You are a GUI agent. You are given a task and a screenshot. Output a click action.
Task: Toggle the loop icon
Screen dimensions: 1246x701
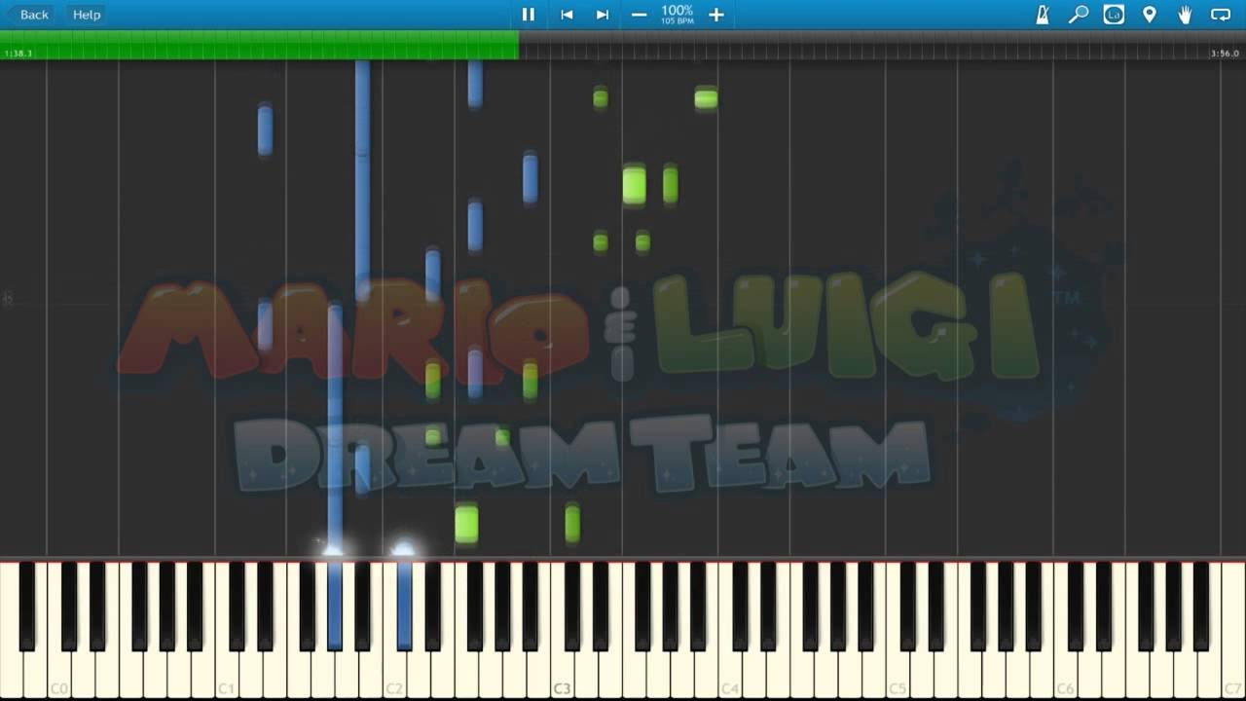tap(1221, 15)
